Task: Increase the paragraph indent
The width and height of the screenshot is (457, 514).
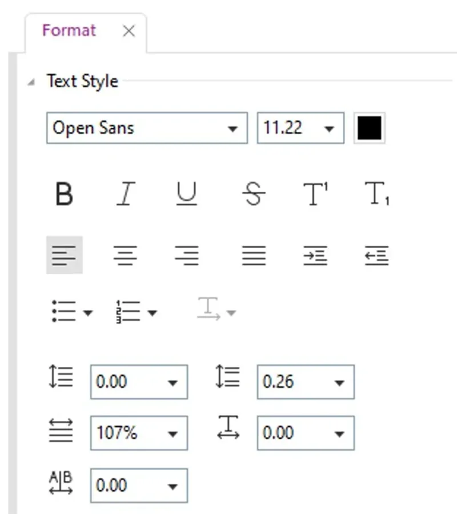Action: pos(315,255)
